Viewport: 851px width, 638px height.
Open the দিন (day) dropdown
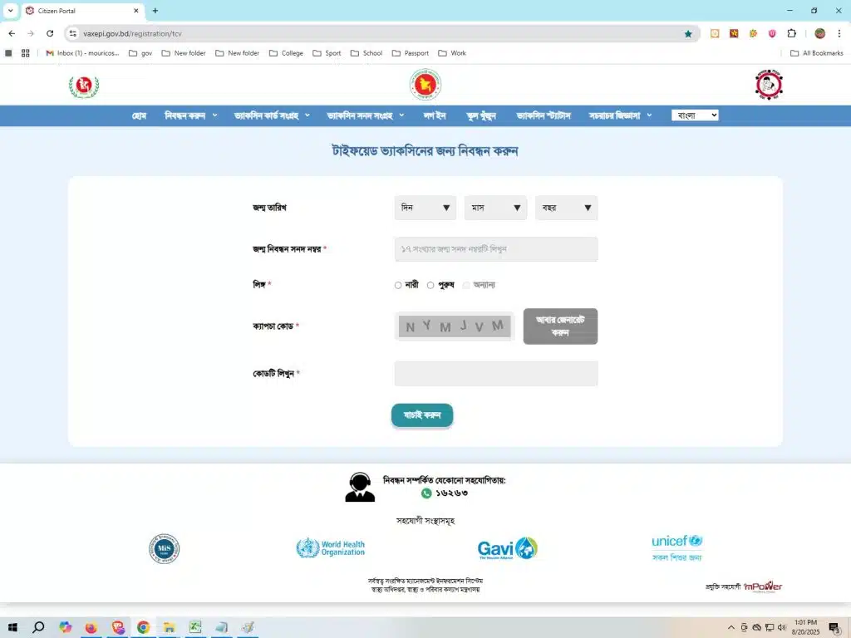click(425, 208)
